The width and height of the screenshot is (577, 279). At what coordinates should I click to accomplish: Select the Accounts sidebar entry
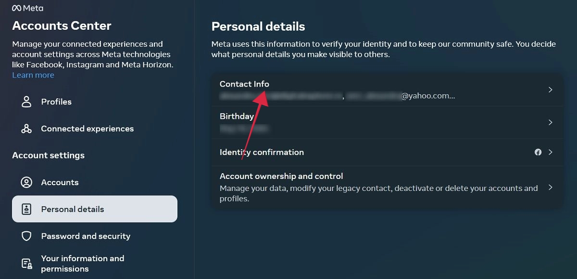[60, 182]
